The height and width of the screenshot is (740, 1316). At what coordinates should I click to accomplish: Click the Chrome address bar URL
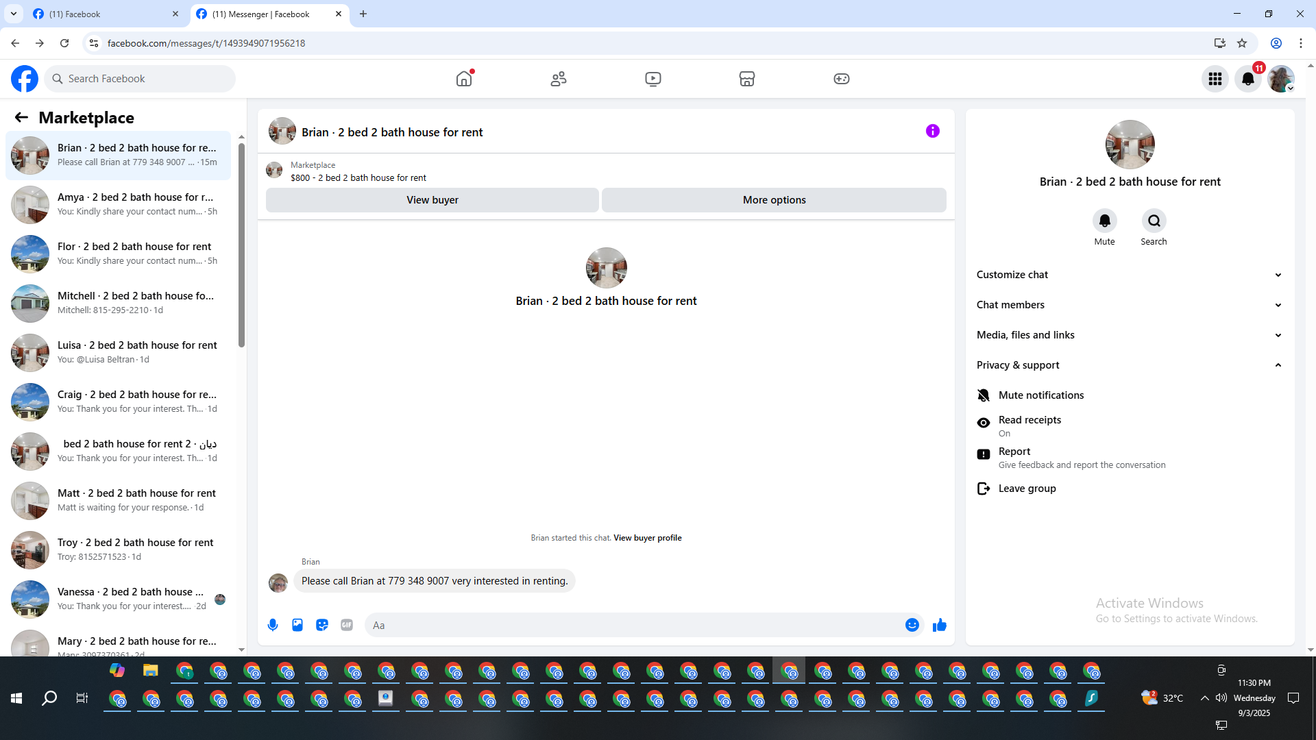point(206,43)
